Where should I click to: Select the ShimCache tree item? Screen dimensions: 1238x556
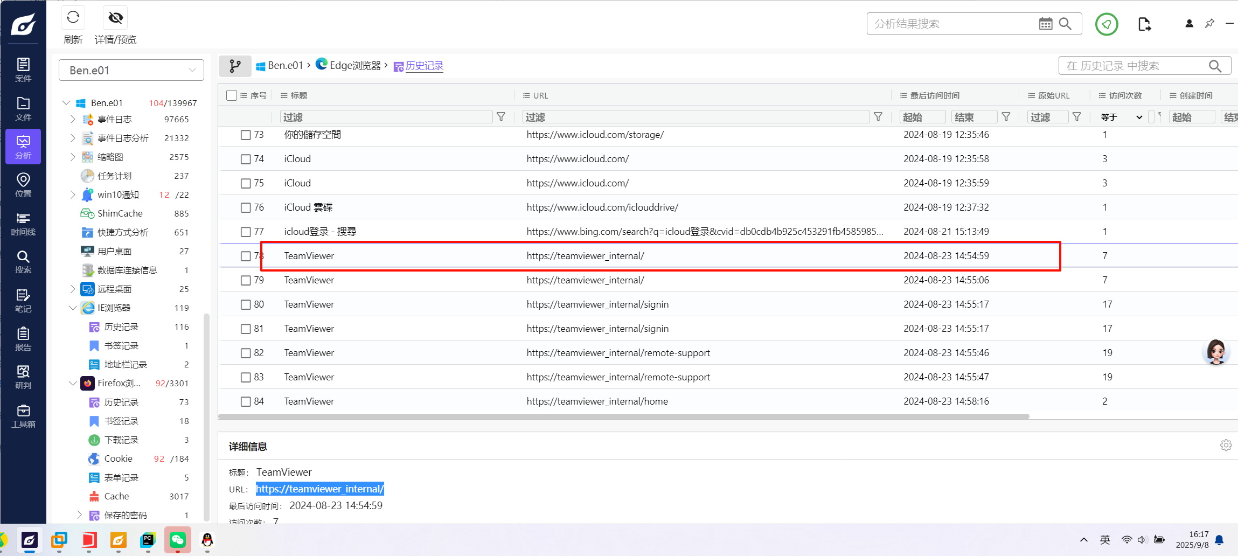120,213
